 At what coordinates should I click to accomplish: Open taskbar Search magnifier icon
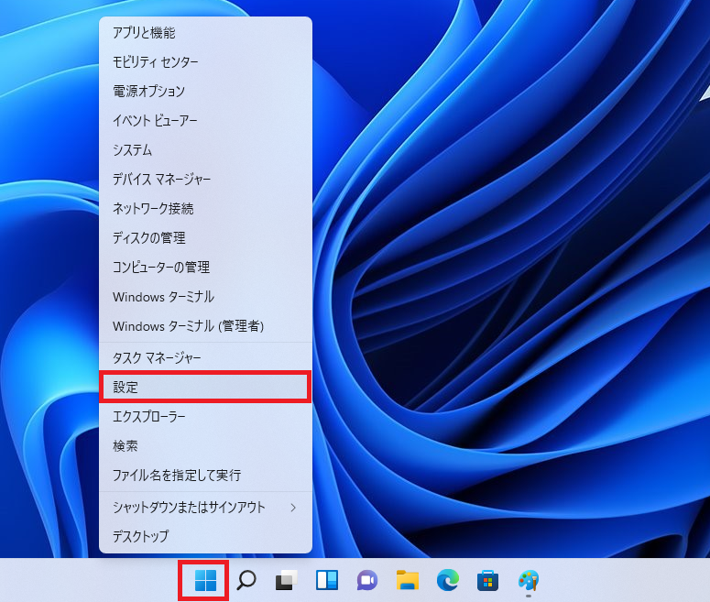[x=246, y=580]
